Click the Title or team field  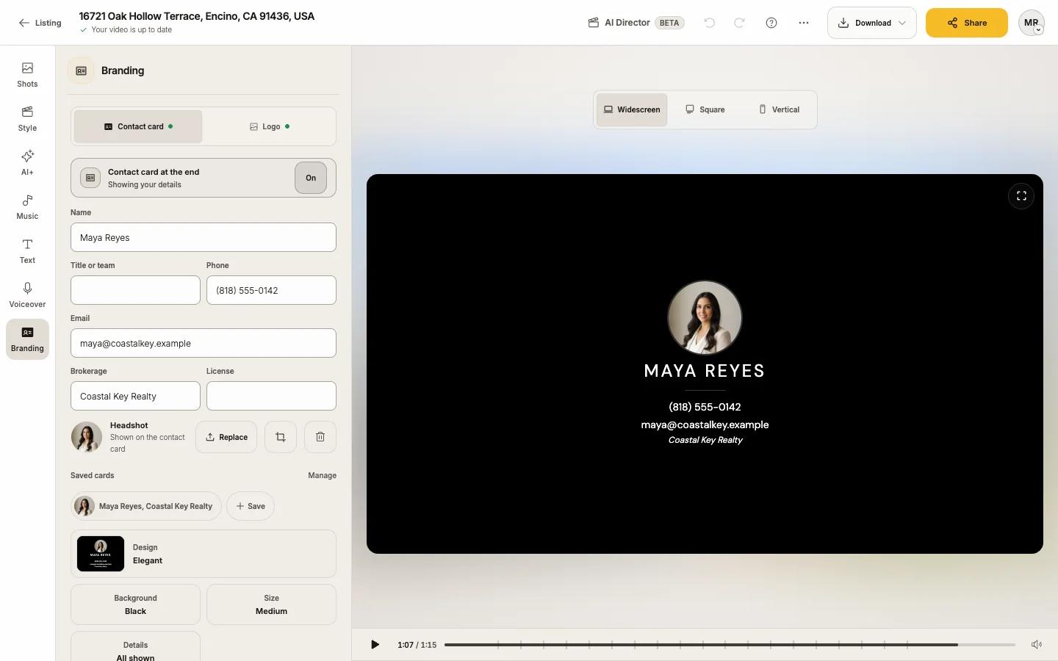[135, 290]
